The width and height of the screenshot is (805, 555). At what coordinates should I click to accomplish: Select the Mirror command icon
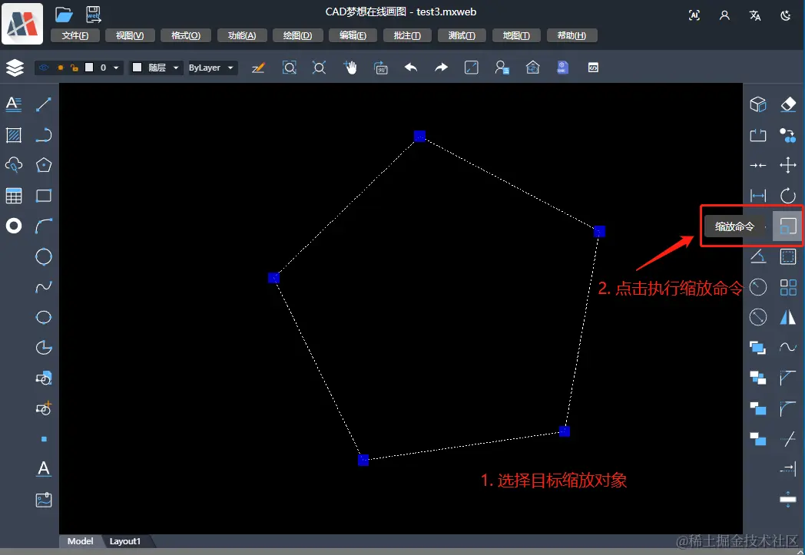pyautogui.click(x=787, y=318)
